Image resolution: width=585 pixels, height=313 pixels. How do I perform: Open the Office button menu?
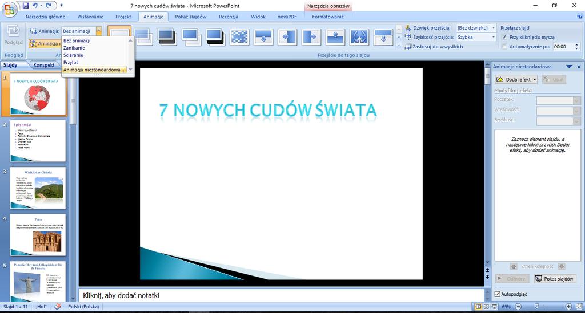click(9, 9)
